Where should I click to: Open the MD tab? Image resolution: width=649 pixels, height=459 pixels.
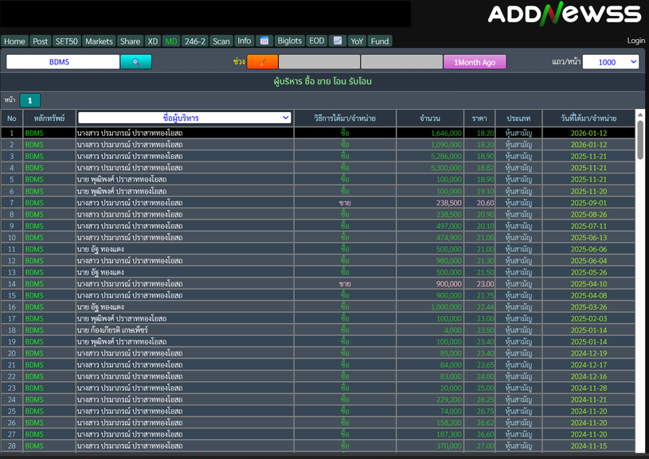coord(171,41)
